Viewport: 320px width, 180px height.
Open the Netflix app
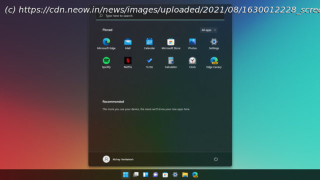coord(128,62)
